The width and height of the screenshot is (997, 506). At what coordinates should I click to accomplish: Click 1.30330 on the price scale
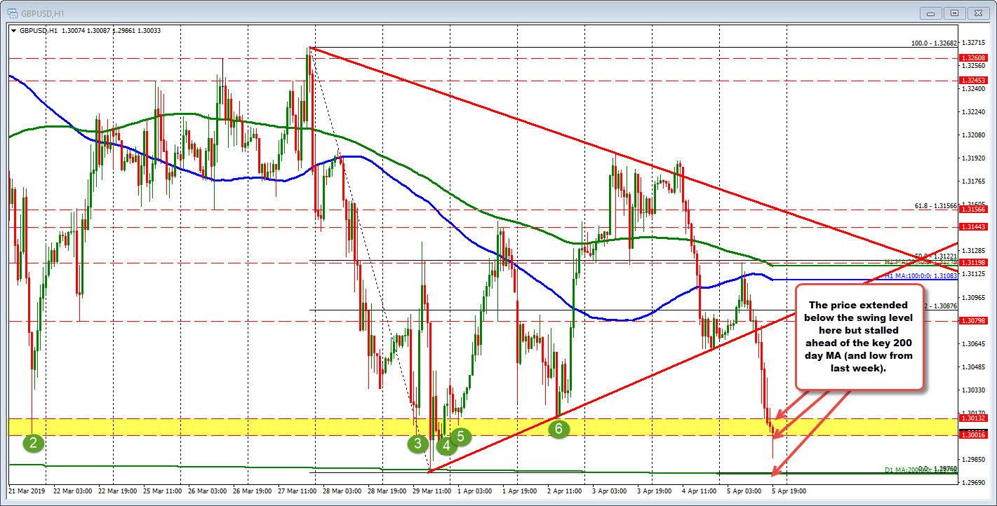tap(974, 390)
